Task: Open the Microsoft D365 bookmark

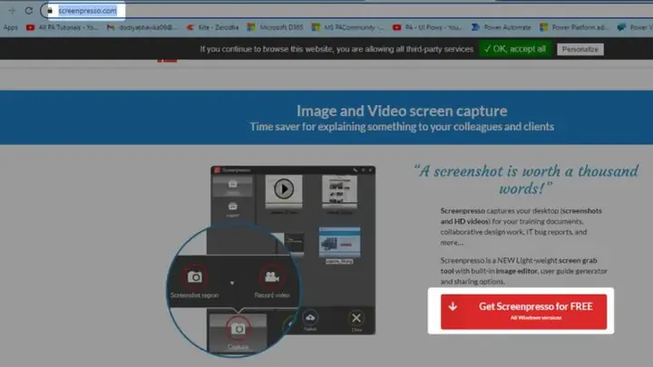Action: click(x=276, y=27)
